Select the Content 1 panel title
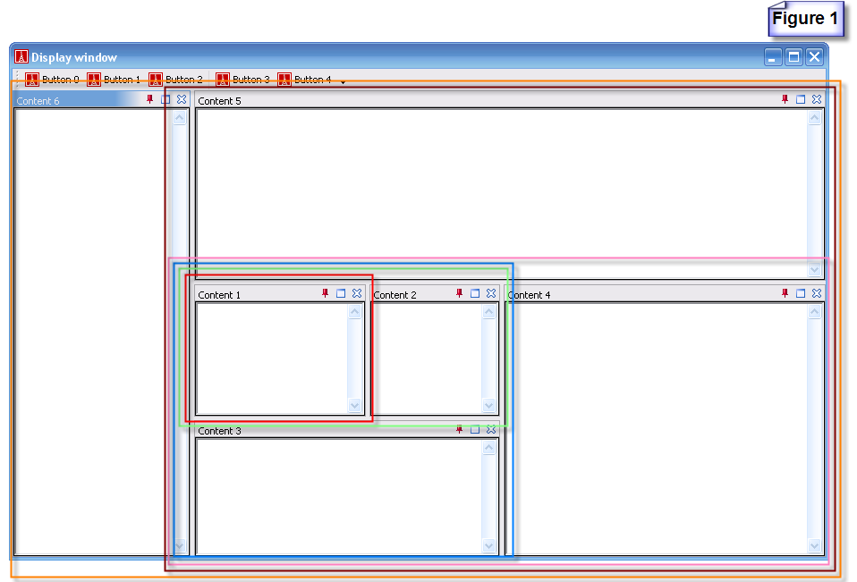 pyautogui.click(x=219, y=295)
